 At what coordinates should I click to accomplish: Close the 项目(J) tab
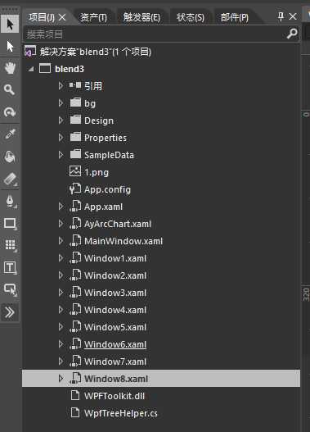tap(62, 18)
